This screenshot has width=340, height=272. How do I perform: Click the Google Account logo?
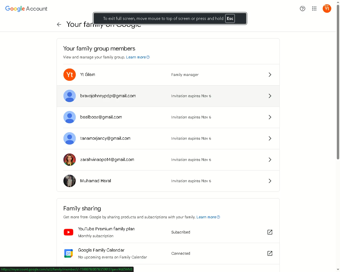coord(26,9)
